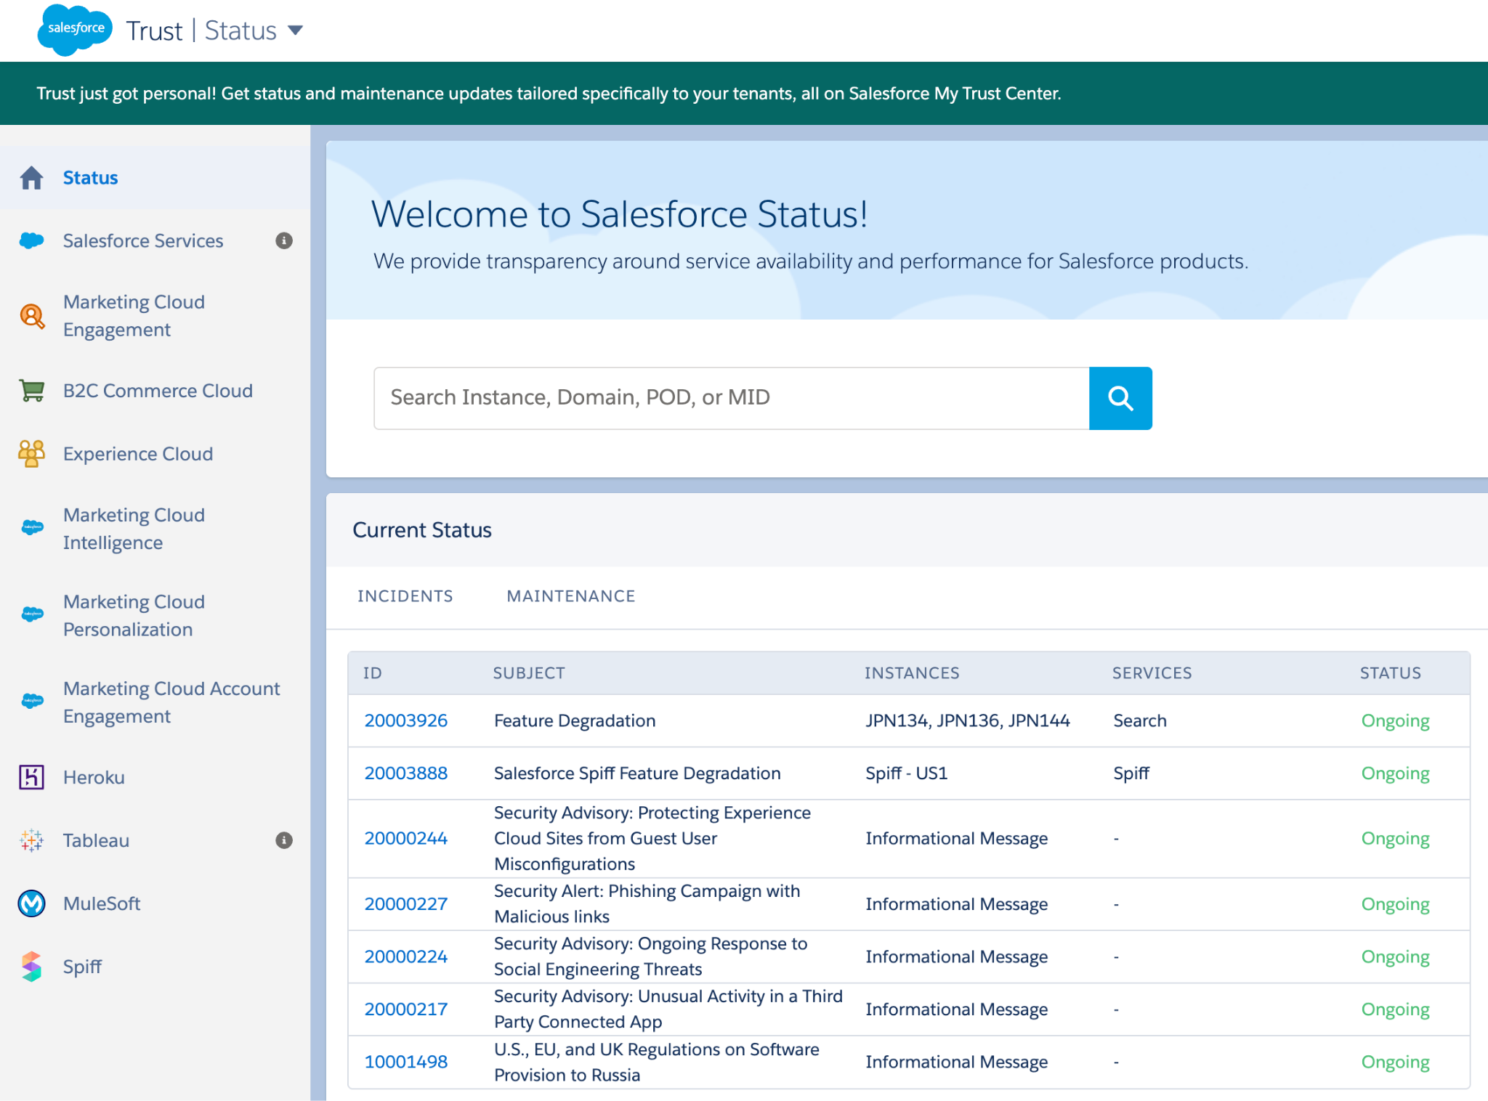The height and width of the screenshot is (1101, 1488).
Task: Open incident 20000244 link
Action: [405, 838]
